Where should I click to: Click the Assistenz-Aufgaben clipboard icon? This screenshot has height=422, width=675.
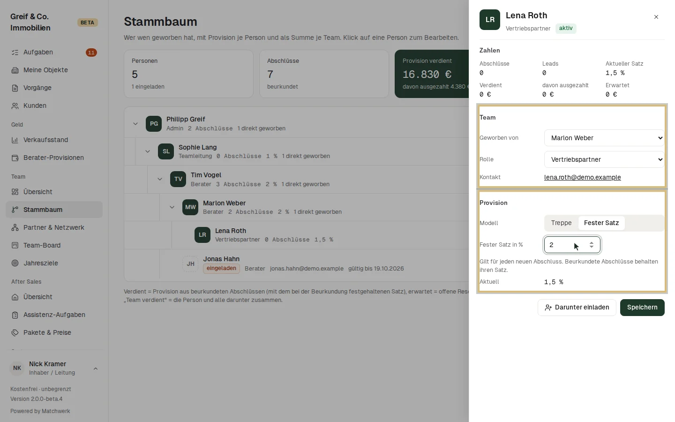point(15,315)
